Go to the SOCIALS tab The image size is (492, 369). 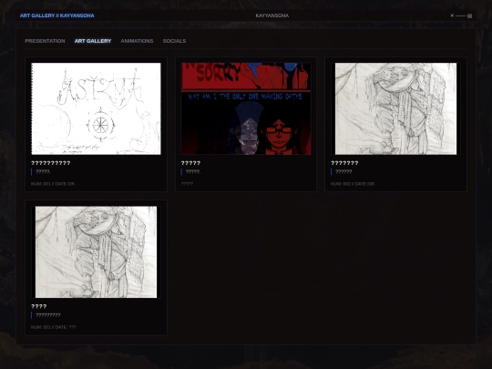coord(174,41)
